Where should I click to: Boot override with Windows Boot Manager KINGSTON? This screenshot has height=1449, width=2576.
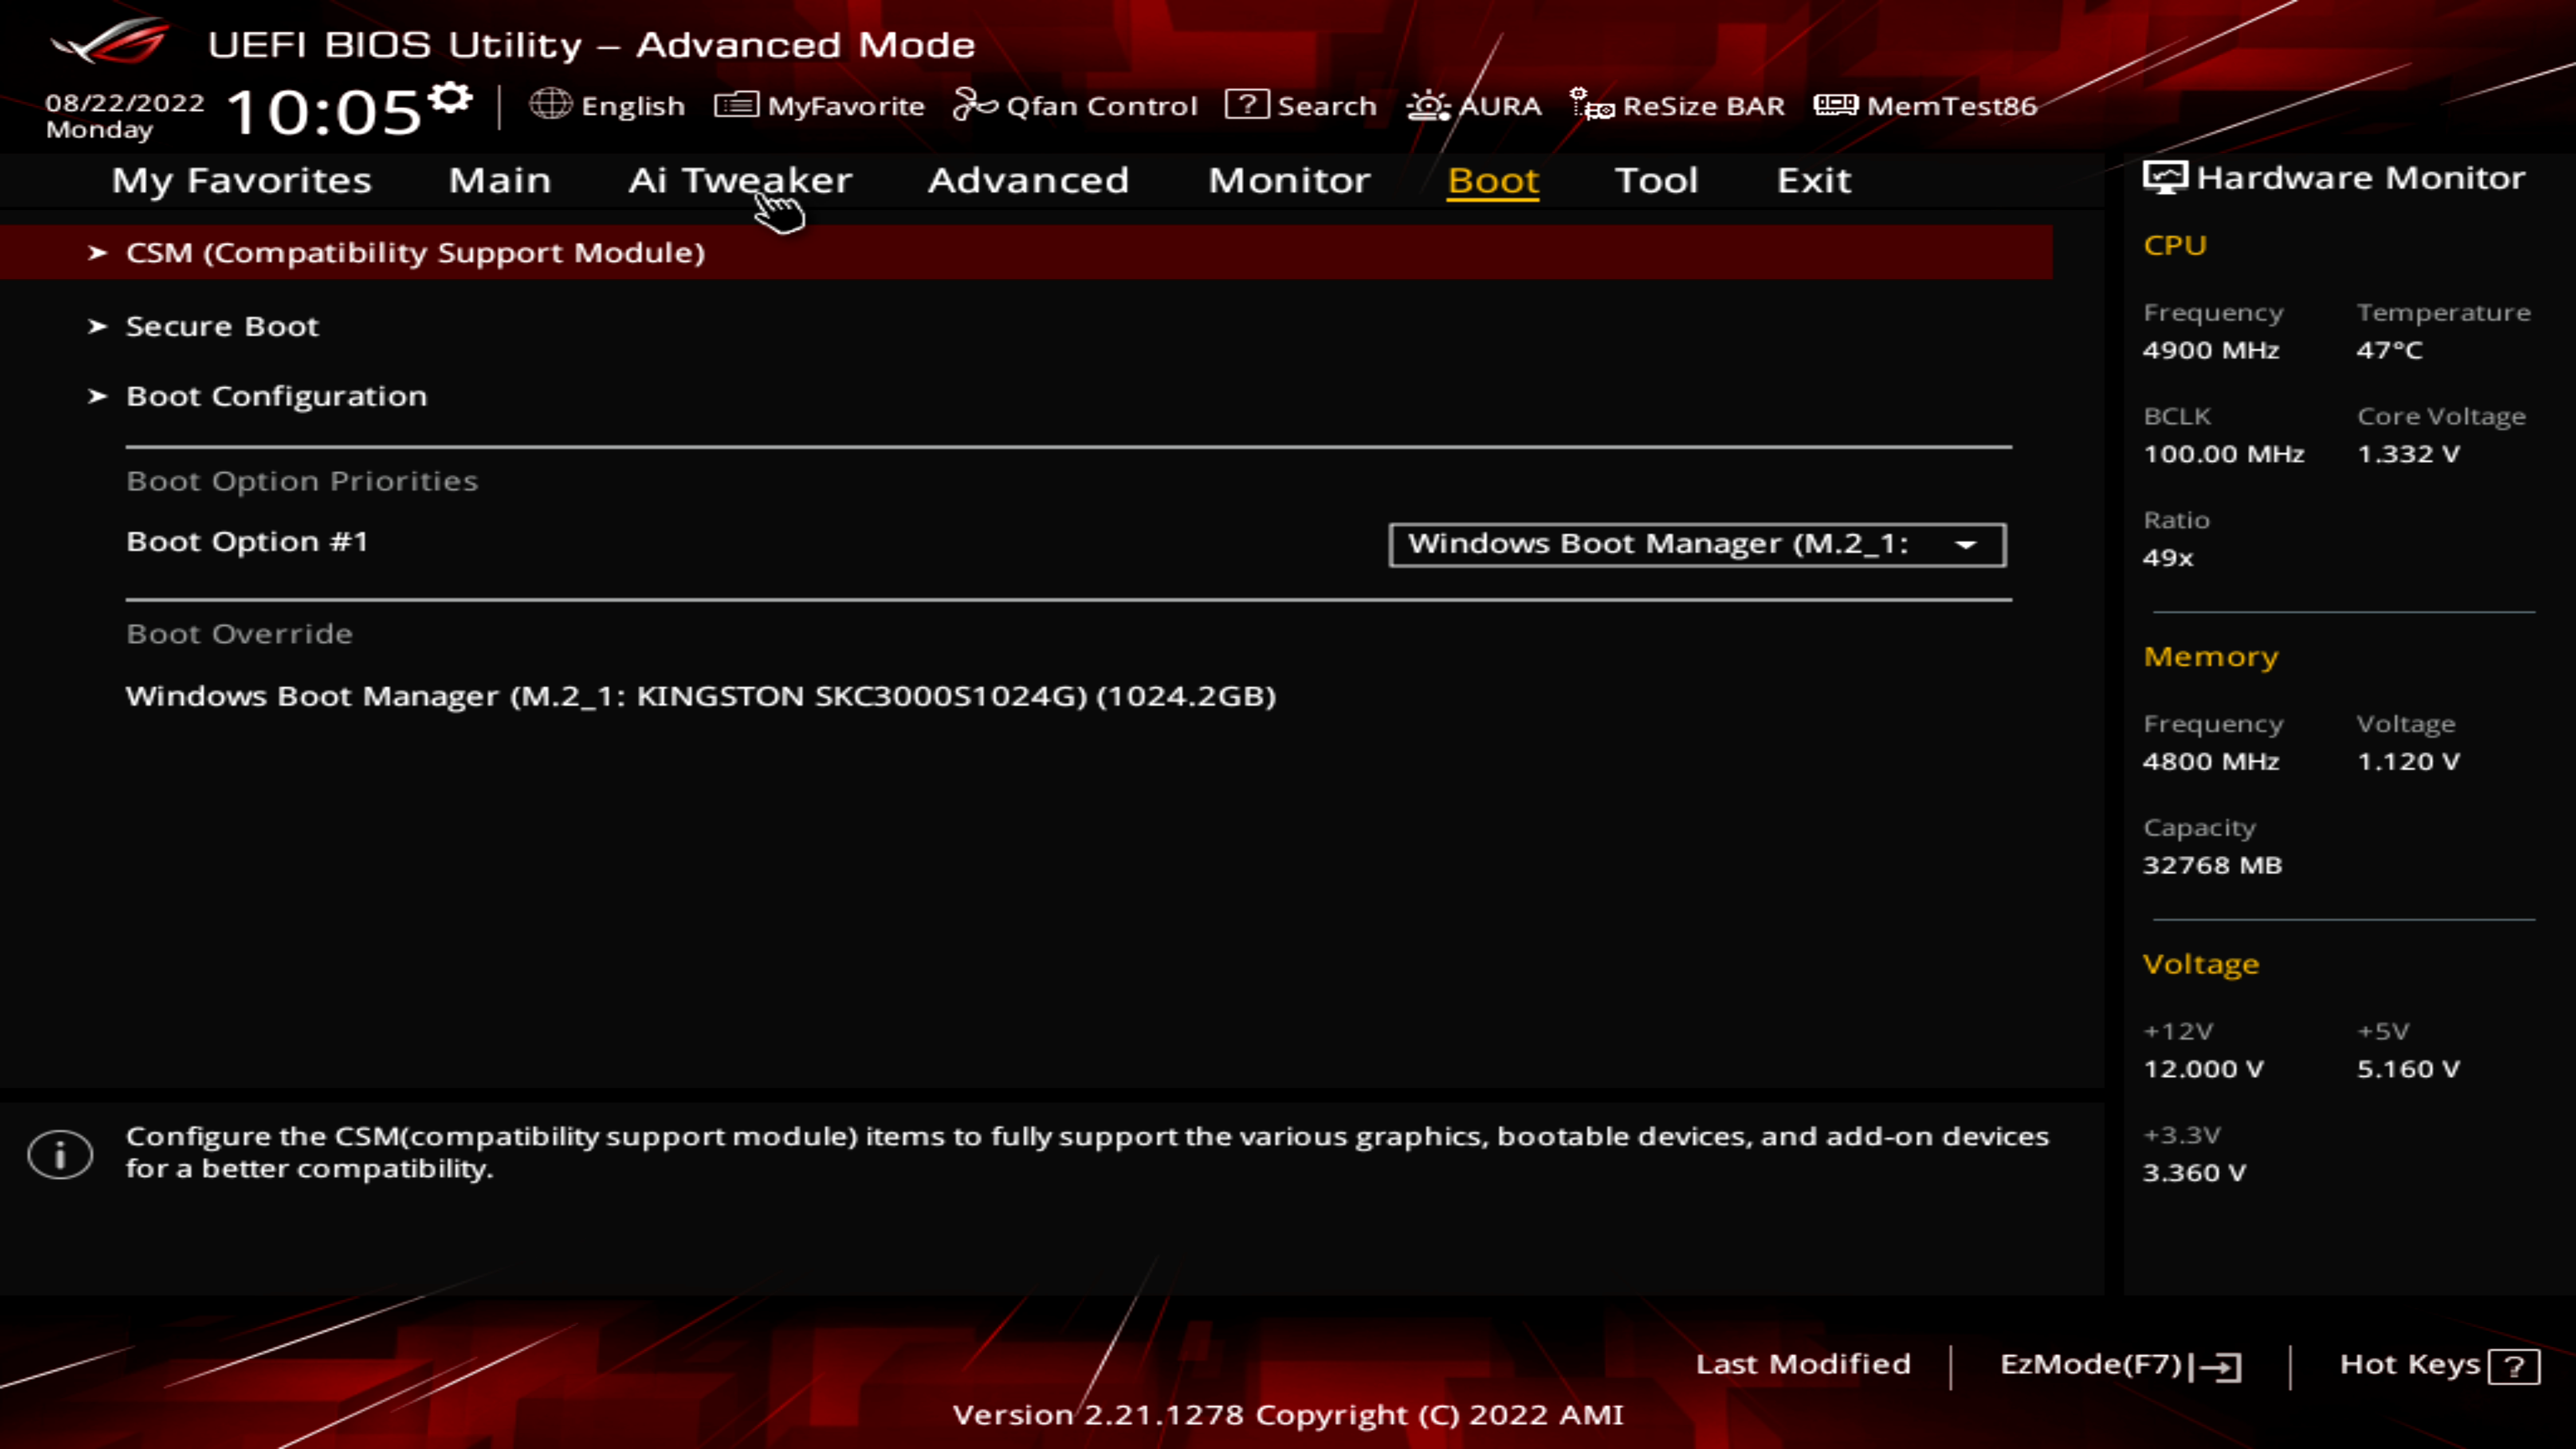pos(700,696)
